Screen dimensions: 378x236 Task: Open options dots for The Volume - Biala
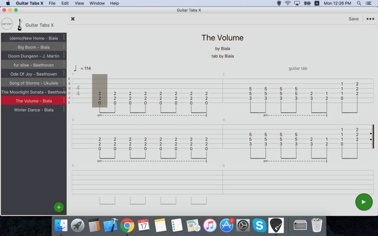[64, 100]
